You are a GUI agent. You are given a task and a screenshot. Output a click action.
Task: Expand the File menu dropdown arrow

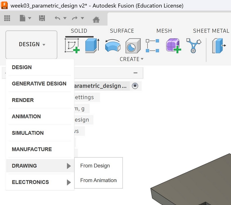[30, 18]
